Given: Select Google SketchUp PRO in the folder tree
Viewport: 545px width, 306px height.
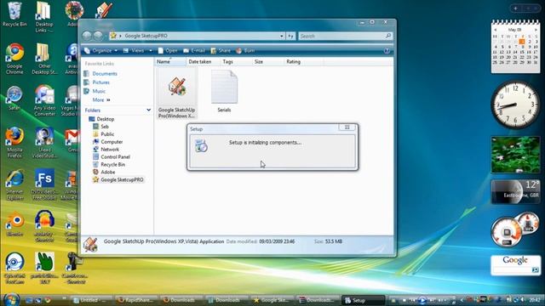Looking at the screenshot, I should pos(118,179).
